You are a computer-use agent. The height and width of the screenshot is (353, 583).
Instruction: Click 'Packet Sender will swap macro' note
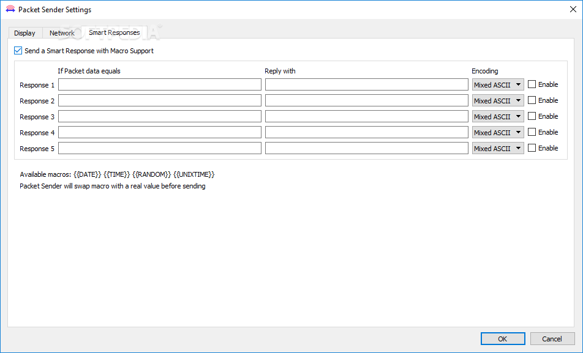(112, 186)
